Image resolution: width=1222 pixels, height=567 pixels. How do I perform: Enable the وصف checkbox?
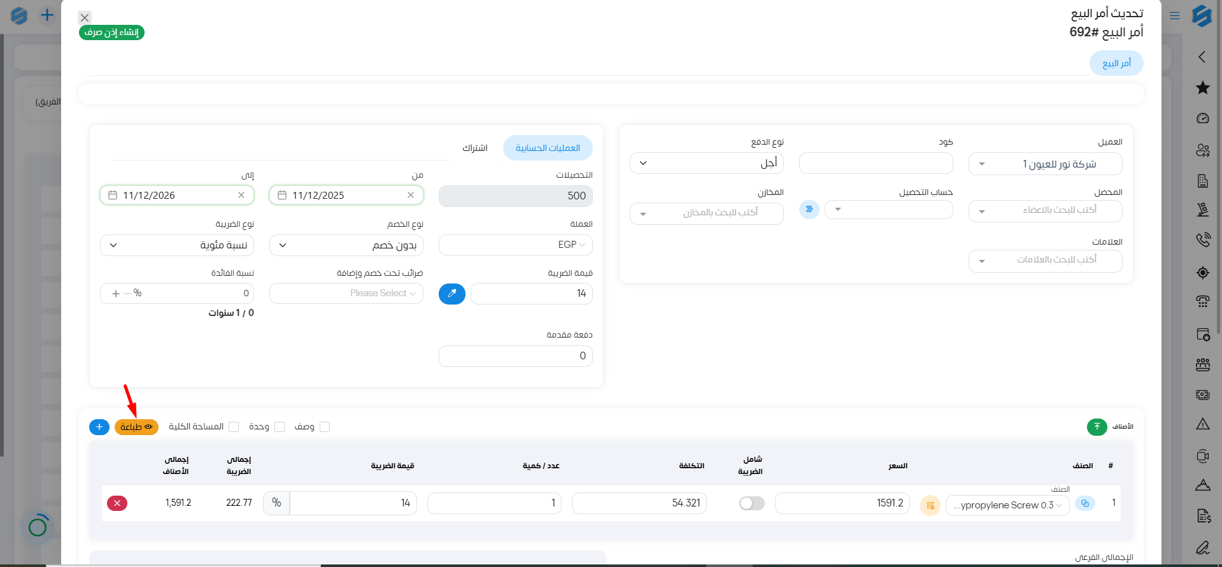[325, 427]
